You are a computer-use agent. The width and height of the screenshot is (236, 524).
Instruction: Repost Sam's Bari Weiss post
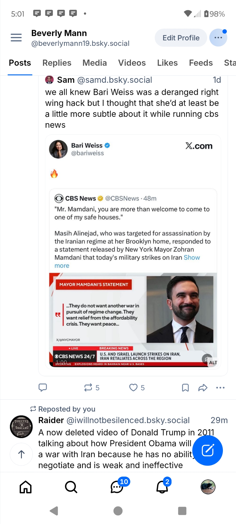88,387
